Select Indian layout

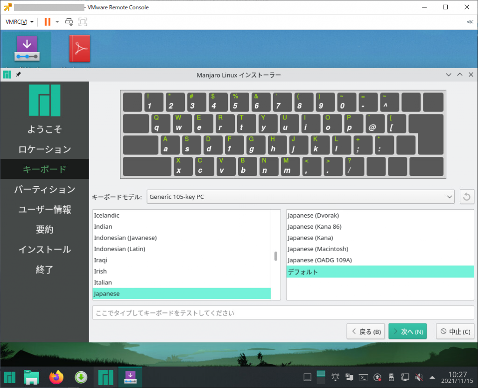(x=182, y=226)
